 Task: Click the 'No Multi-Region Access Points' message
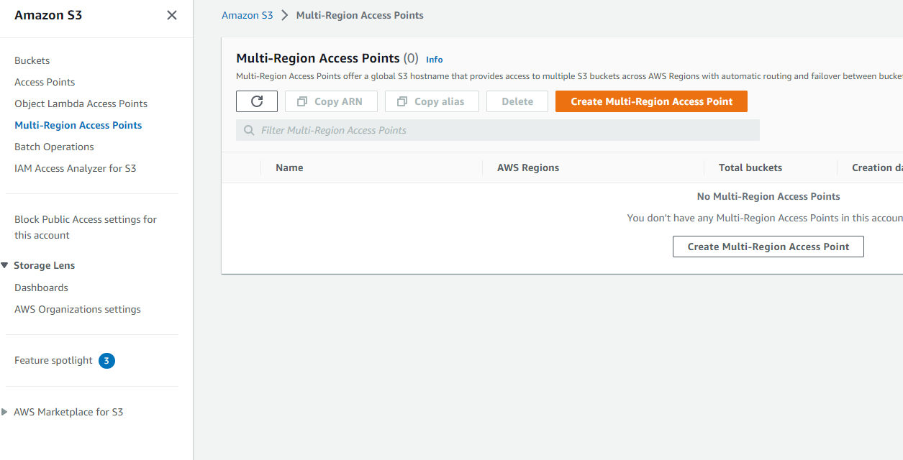(x=768, y=196)
